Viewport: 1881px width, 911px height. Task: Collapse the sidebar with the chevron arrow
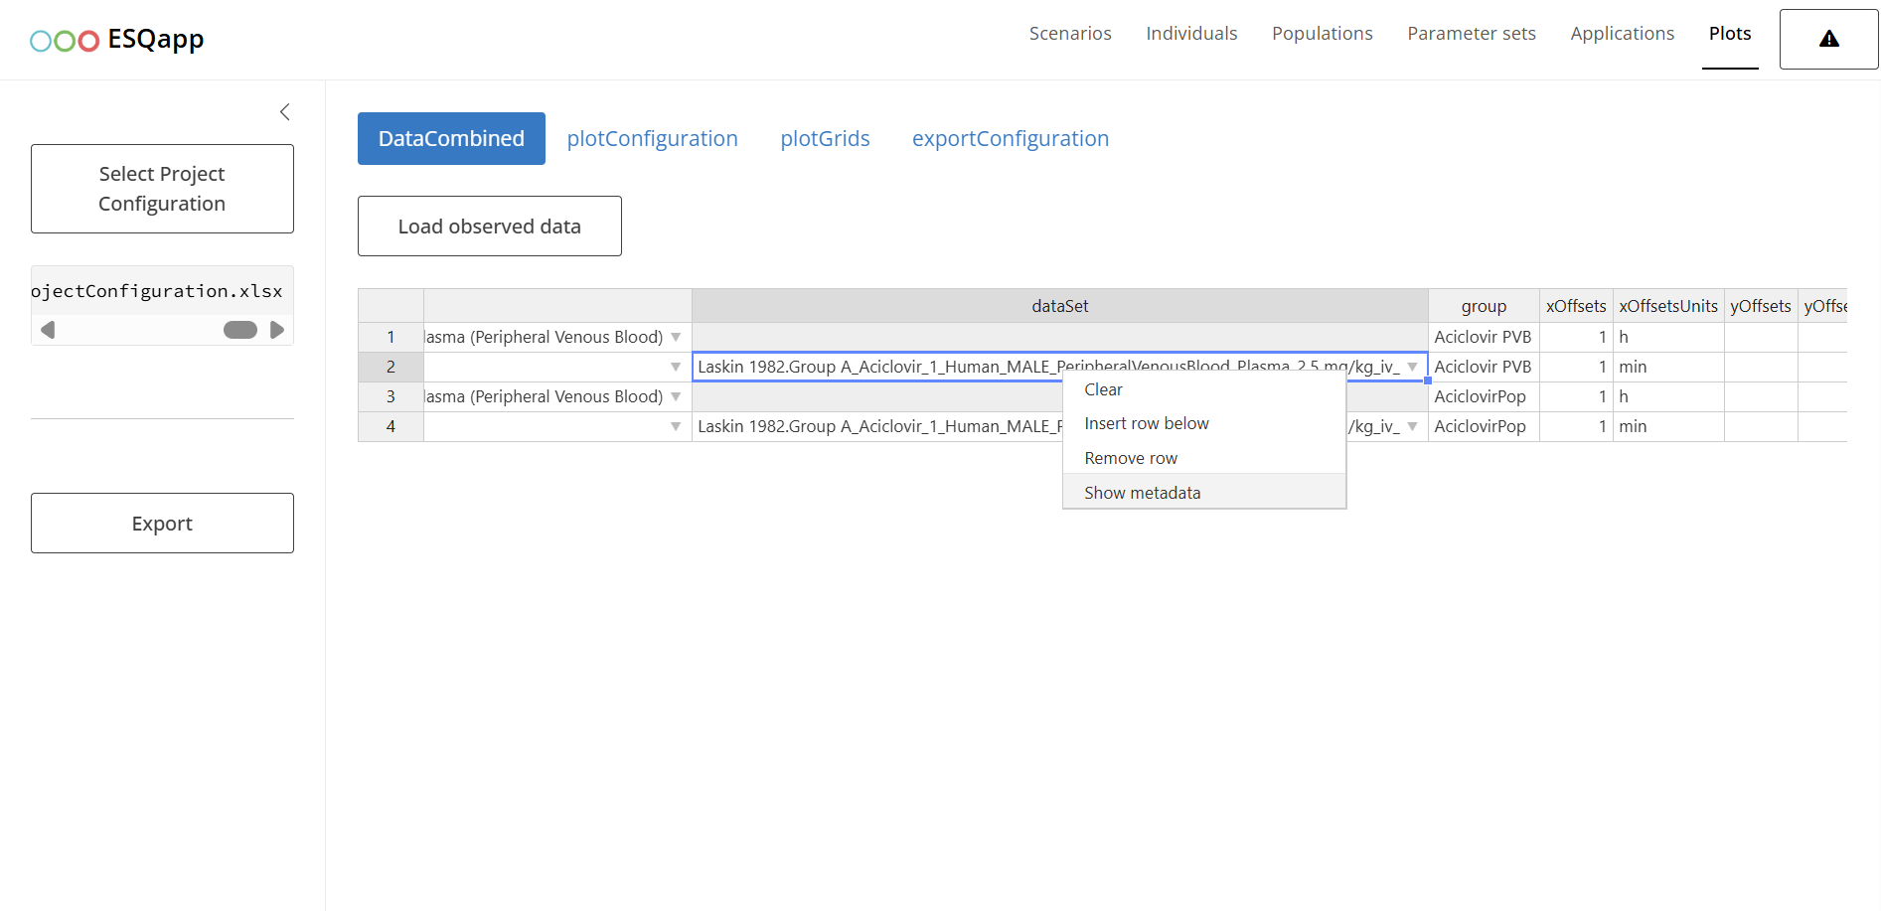pos(285,112)
